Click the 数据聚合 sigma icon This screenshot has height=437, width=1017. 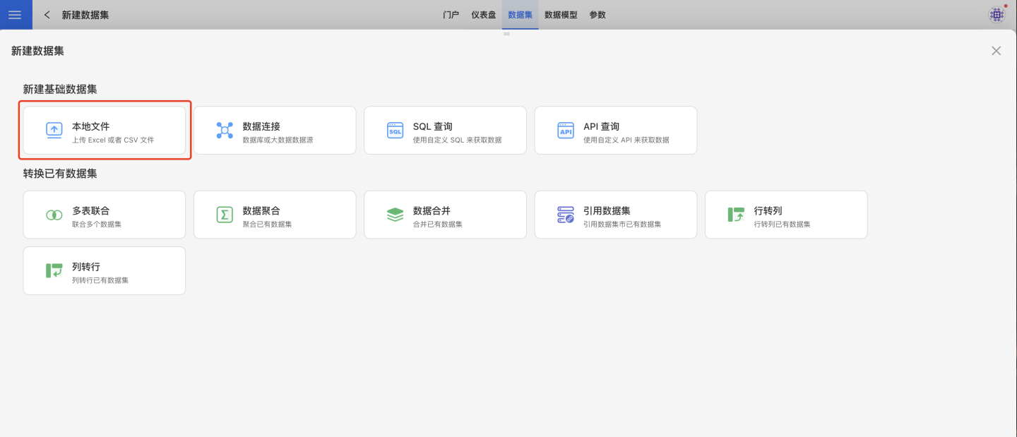pyautogui.click(x=225, y=215)
